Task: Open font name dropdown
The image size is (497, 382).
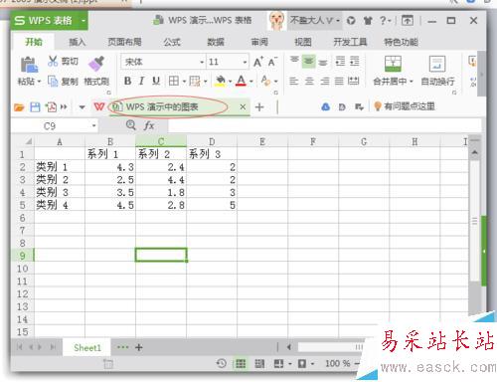Action: tap(202, 63)
